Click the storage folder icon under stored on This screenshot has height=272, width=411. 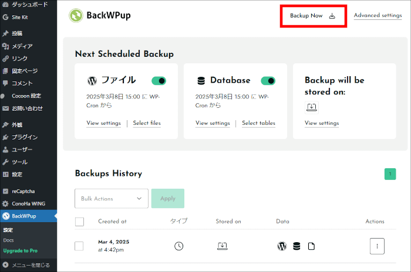tap(312, 107)
